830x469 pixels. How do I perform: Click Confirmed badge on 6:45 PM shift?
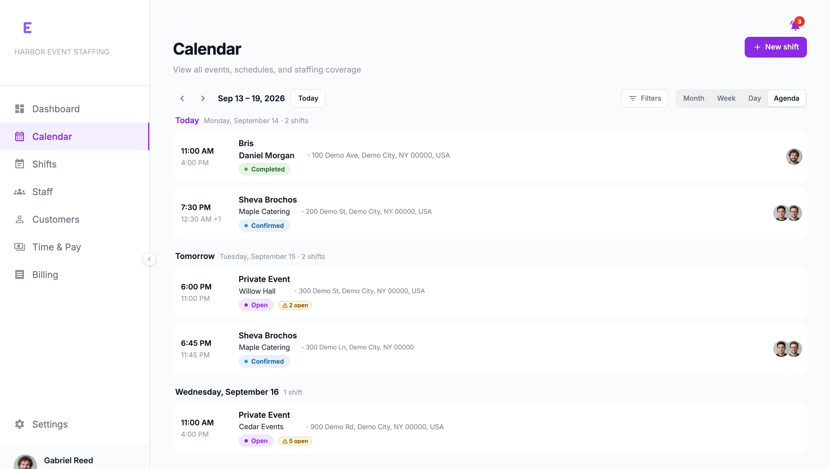click(x=264, y=361)
